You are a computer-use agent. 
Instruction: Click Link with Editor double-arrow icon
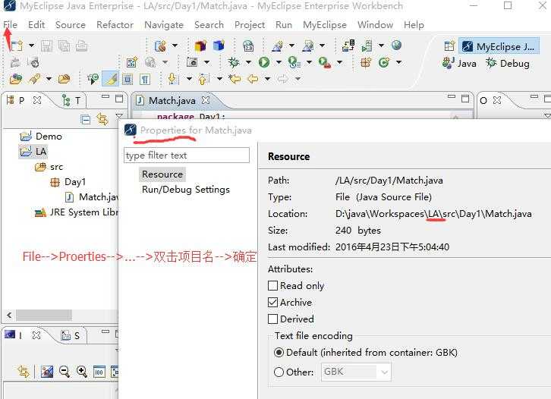(102, 119)
